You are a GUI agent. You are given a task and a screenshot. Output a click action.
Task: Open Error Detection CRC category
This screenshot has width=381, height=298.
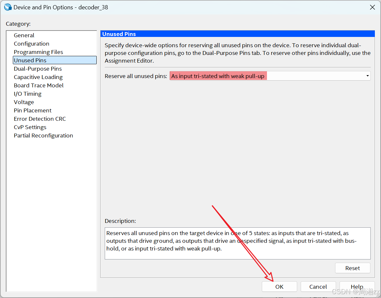pyautogui.click(x=40, y=119)
